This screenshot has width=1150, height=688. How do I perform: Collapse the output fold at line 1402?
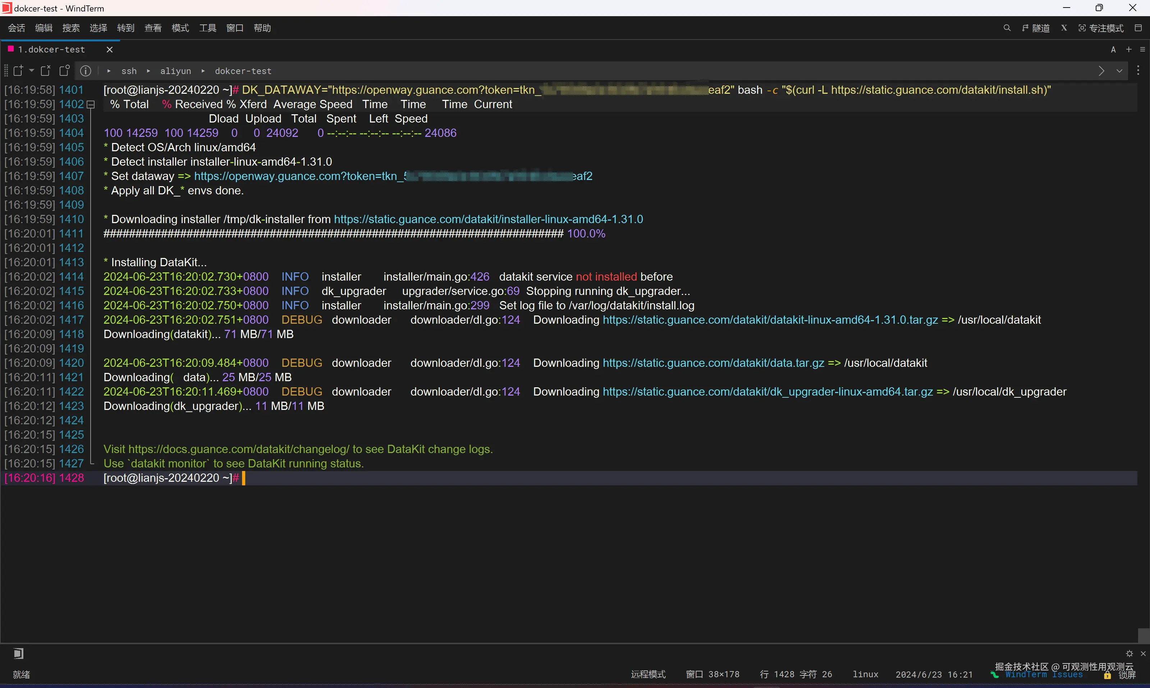[91, 105]
